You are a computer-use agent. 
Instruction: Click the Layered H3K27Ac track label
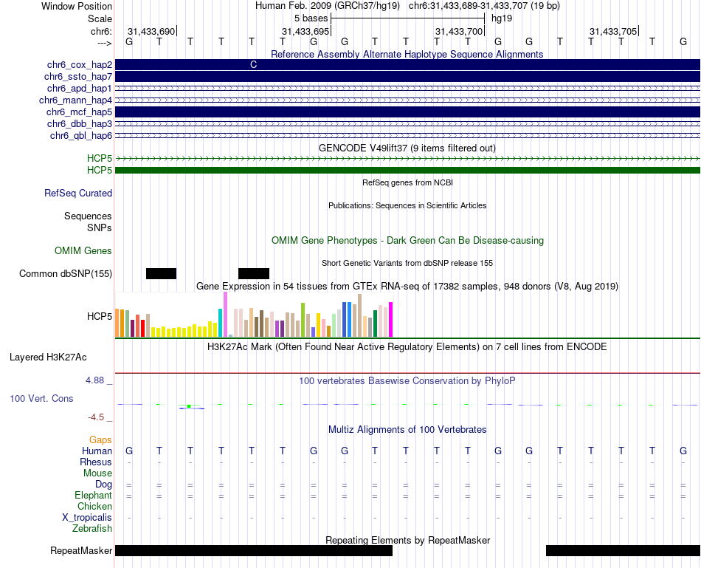pyautogui.click(x=48, y=357)
